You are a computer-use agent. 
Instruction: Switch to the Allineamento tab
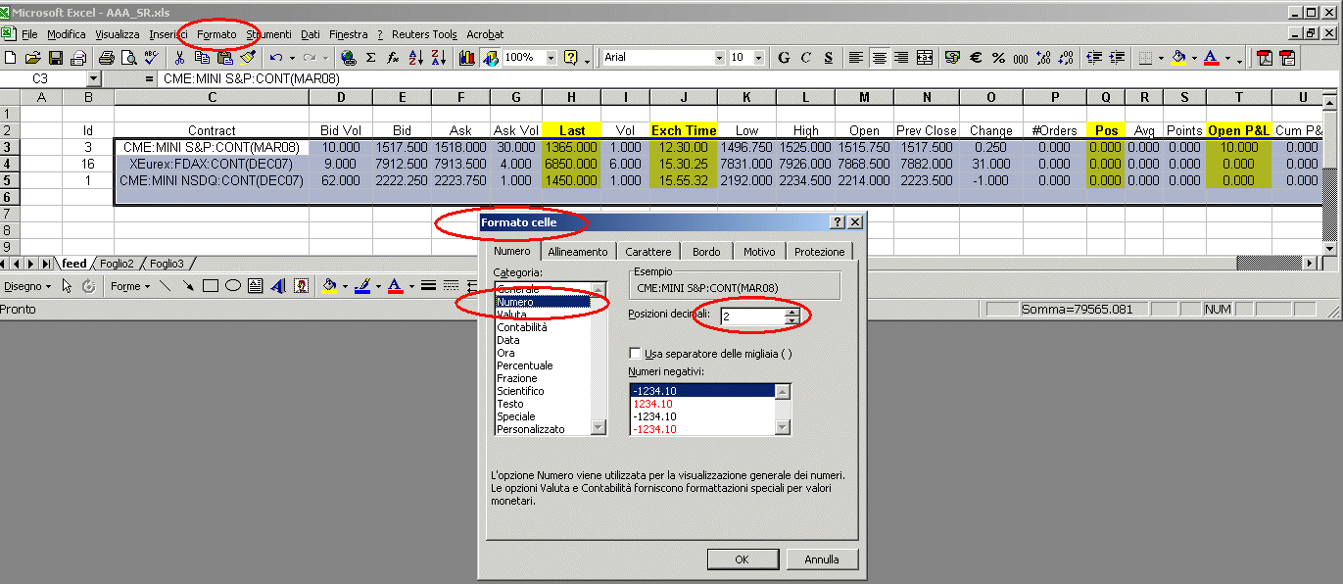[x=577, y=252]
